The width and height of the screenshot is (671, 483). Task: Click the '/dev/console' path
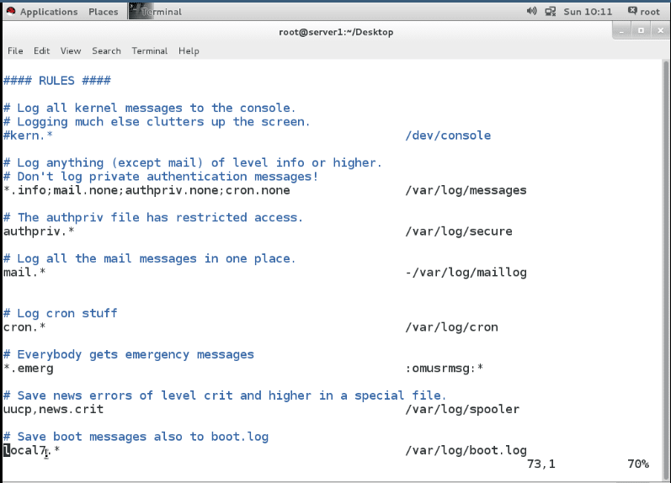448,135
